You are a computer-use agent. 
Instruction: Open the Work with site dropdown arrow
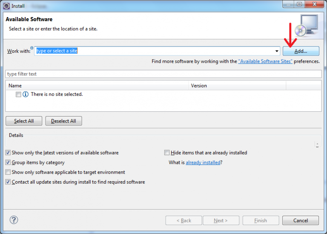point(276,51)
